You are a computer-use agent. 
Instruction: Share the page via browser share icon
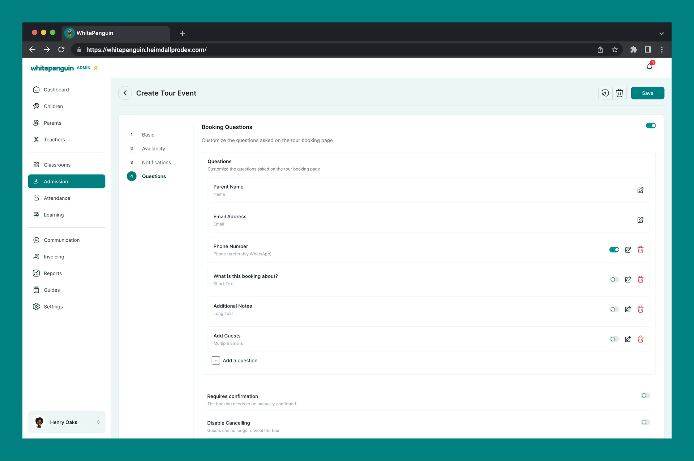click(600, 49)
